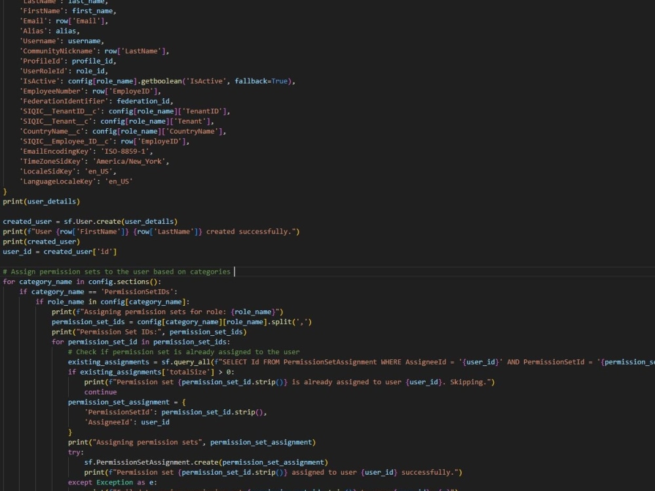The height and width of the screenshot is (491, 655).
Task: Click the 'assigned to user' success message
Action: pyautogui.click(x=324, y=472)
